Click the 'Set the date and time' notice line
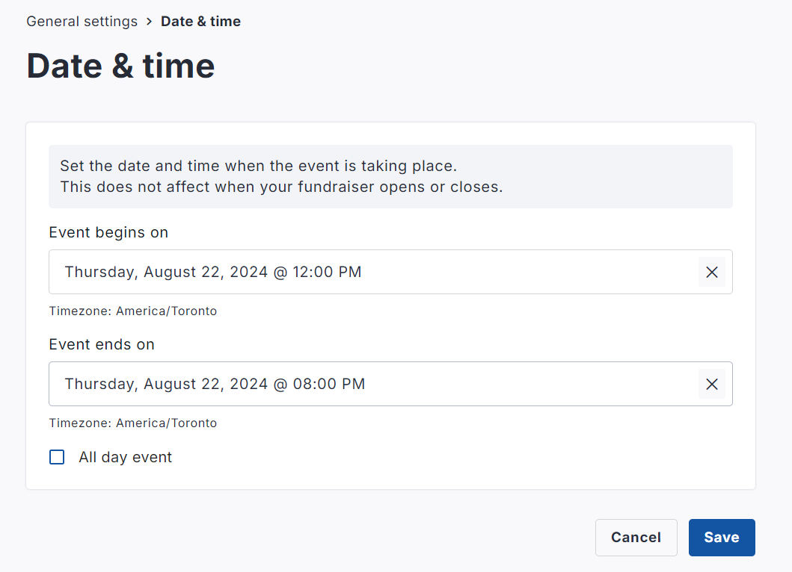 pyautogui.click(x=258, y=165)
